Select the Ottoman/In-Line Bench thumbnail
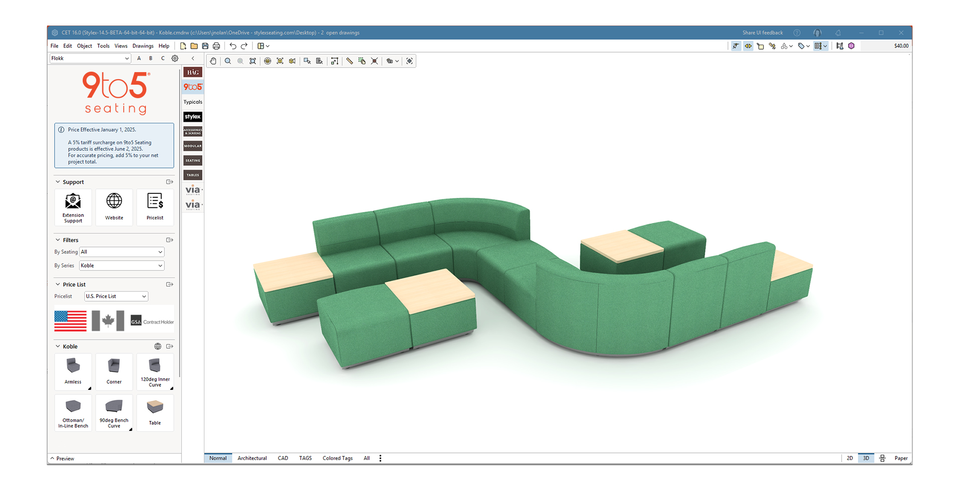The image size is (962, 490). point(73,413)
